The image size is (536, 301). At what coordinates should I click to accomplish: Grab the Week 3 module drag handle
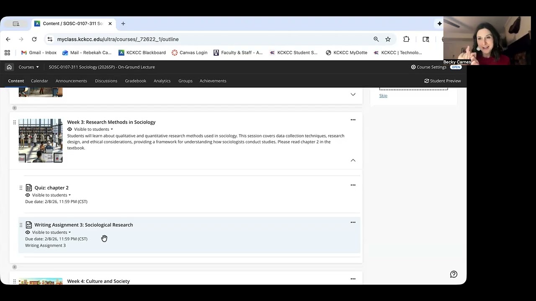(x=14, y=122)
